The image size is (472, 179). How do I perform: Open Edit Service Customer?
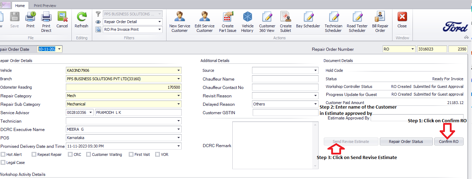tap(204, 22)
